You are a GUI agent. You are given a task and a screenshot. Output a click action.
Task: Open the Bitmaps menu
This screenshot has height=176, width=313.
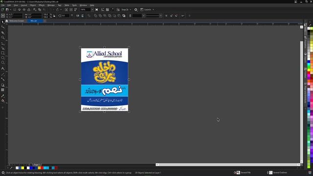click(x=51, y=5)
